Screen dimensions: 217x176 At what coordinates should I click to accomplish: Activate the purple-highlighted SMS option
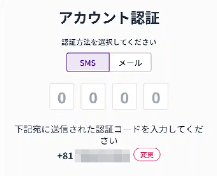[88, 63]
